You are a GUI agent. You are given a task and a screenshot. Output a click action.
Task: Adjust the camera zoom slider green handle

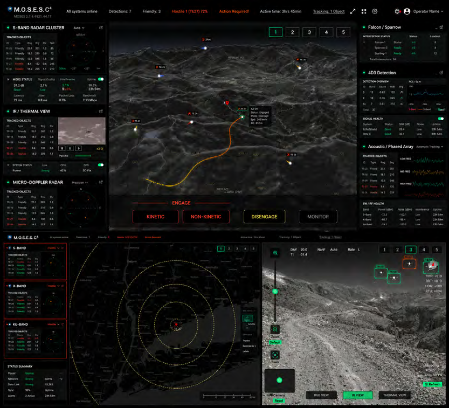click(x=275, y=292)
